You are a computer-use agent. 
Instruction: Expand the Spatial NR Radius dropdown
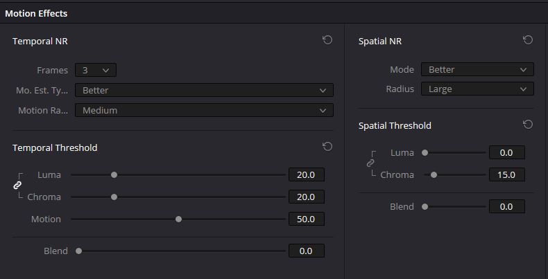(x=477, y=89)
